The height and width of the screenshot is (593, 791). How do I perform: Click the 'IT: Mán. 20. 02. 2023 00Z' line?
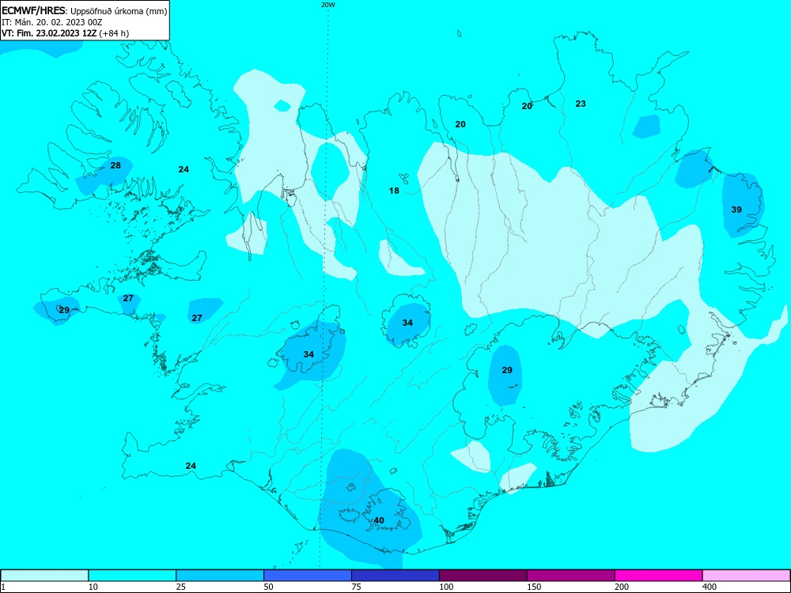click(x=52, y=22)
